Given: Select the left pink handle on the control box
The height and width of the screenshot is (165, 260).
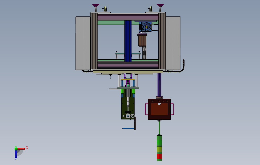Looking at the screenshot, I should coord(146,109).
